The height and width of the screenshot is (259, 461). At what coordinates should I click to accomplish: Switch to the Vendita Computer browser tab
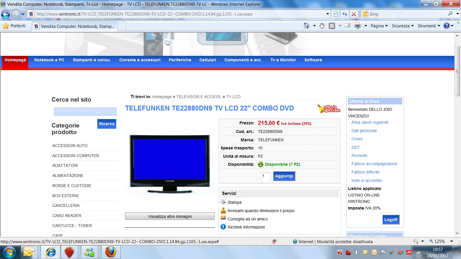coord(75,26)
